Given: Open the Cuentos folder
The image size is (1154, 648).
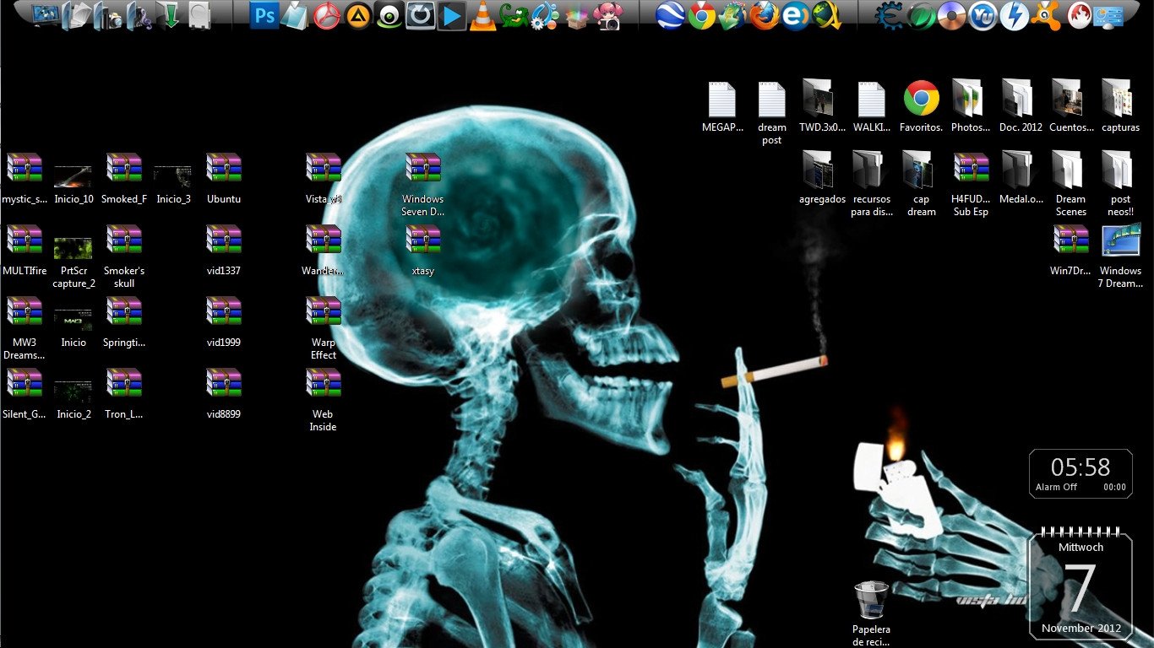Looking at the screenshot, I should (x=1070, y=106).
